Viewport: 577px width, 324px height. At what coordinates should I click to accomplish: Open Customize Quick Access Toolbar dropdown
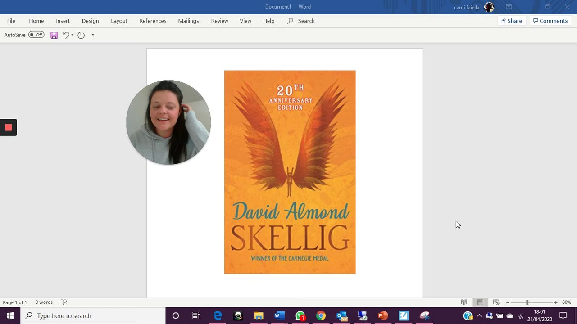click(x=93, y=35)
